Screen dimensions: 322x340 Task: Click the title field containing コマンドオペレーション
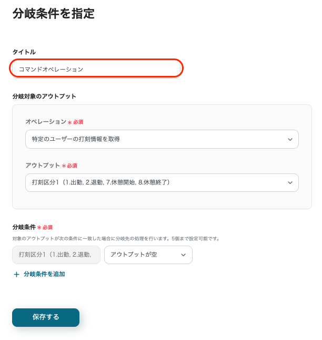[x=97, y=69]
